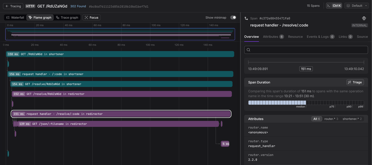Filter attributes by router.* group

(x=331, y=119)
